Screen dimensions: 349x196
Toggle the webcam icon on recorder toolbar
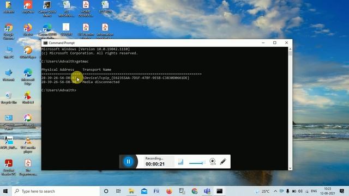[213, 162]
